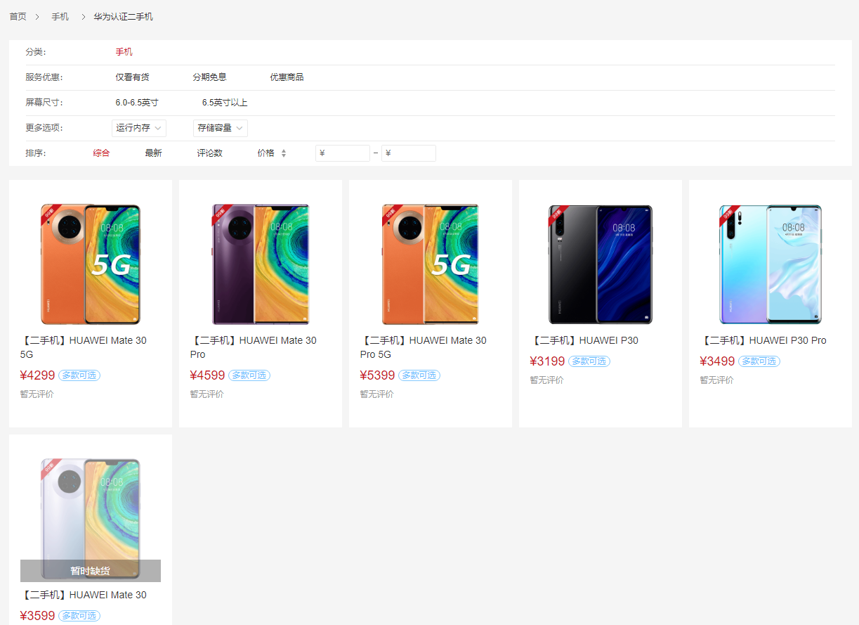Select the 6.0-6.5英寸 screen size option
The width and height of the screenshot is (859, 625).
pyautogui.click(x=136, y=102)
